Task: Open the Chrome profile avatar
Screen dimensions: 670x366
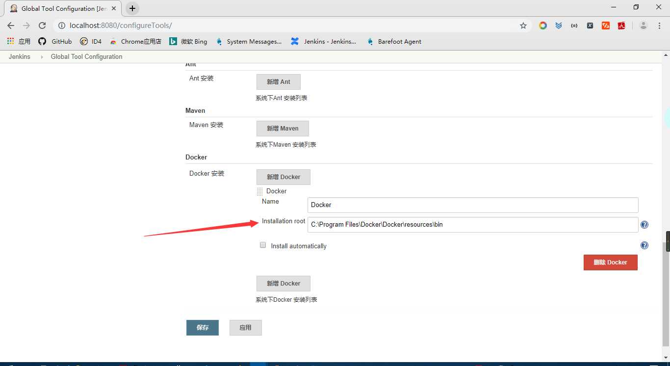Action: pos(644,26)
